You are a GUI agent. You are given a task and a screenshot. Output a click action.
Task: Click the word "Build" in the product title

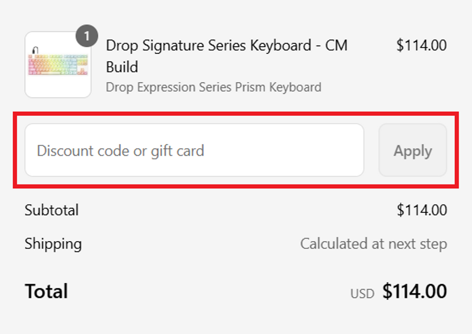[122, 67]
